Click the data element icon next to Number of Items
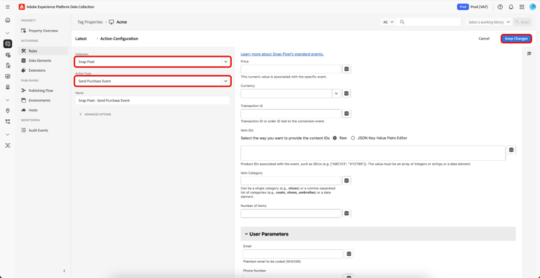Screen dimensions: 540x278 click(346, 213)
